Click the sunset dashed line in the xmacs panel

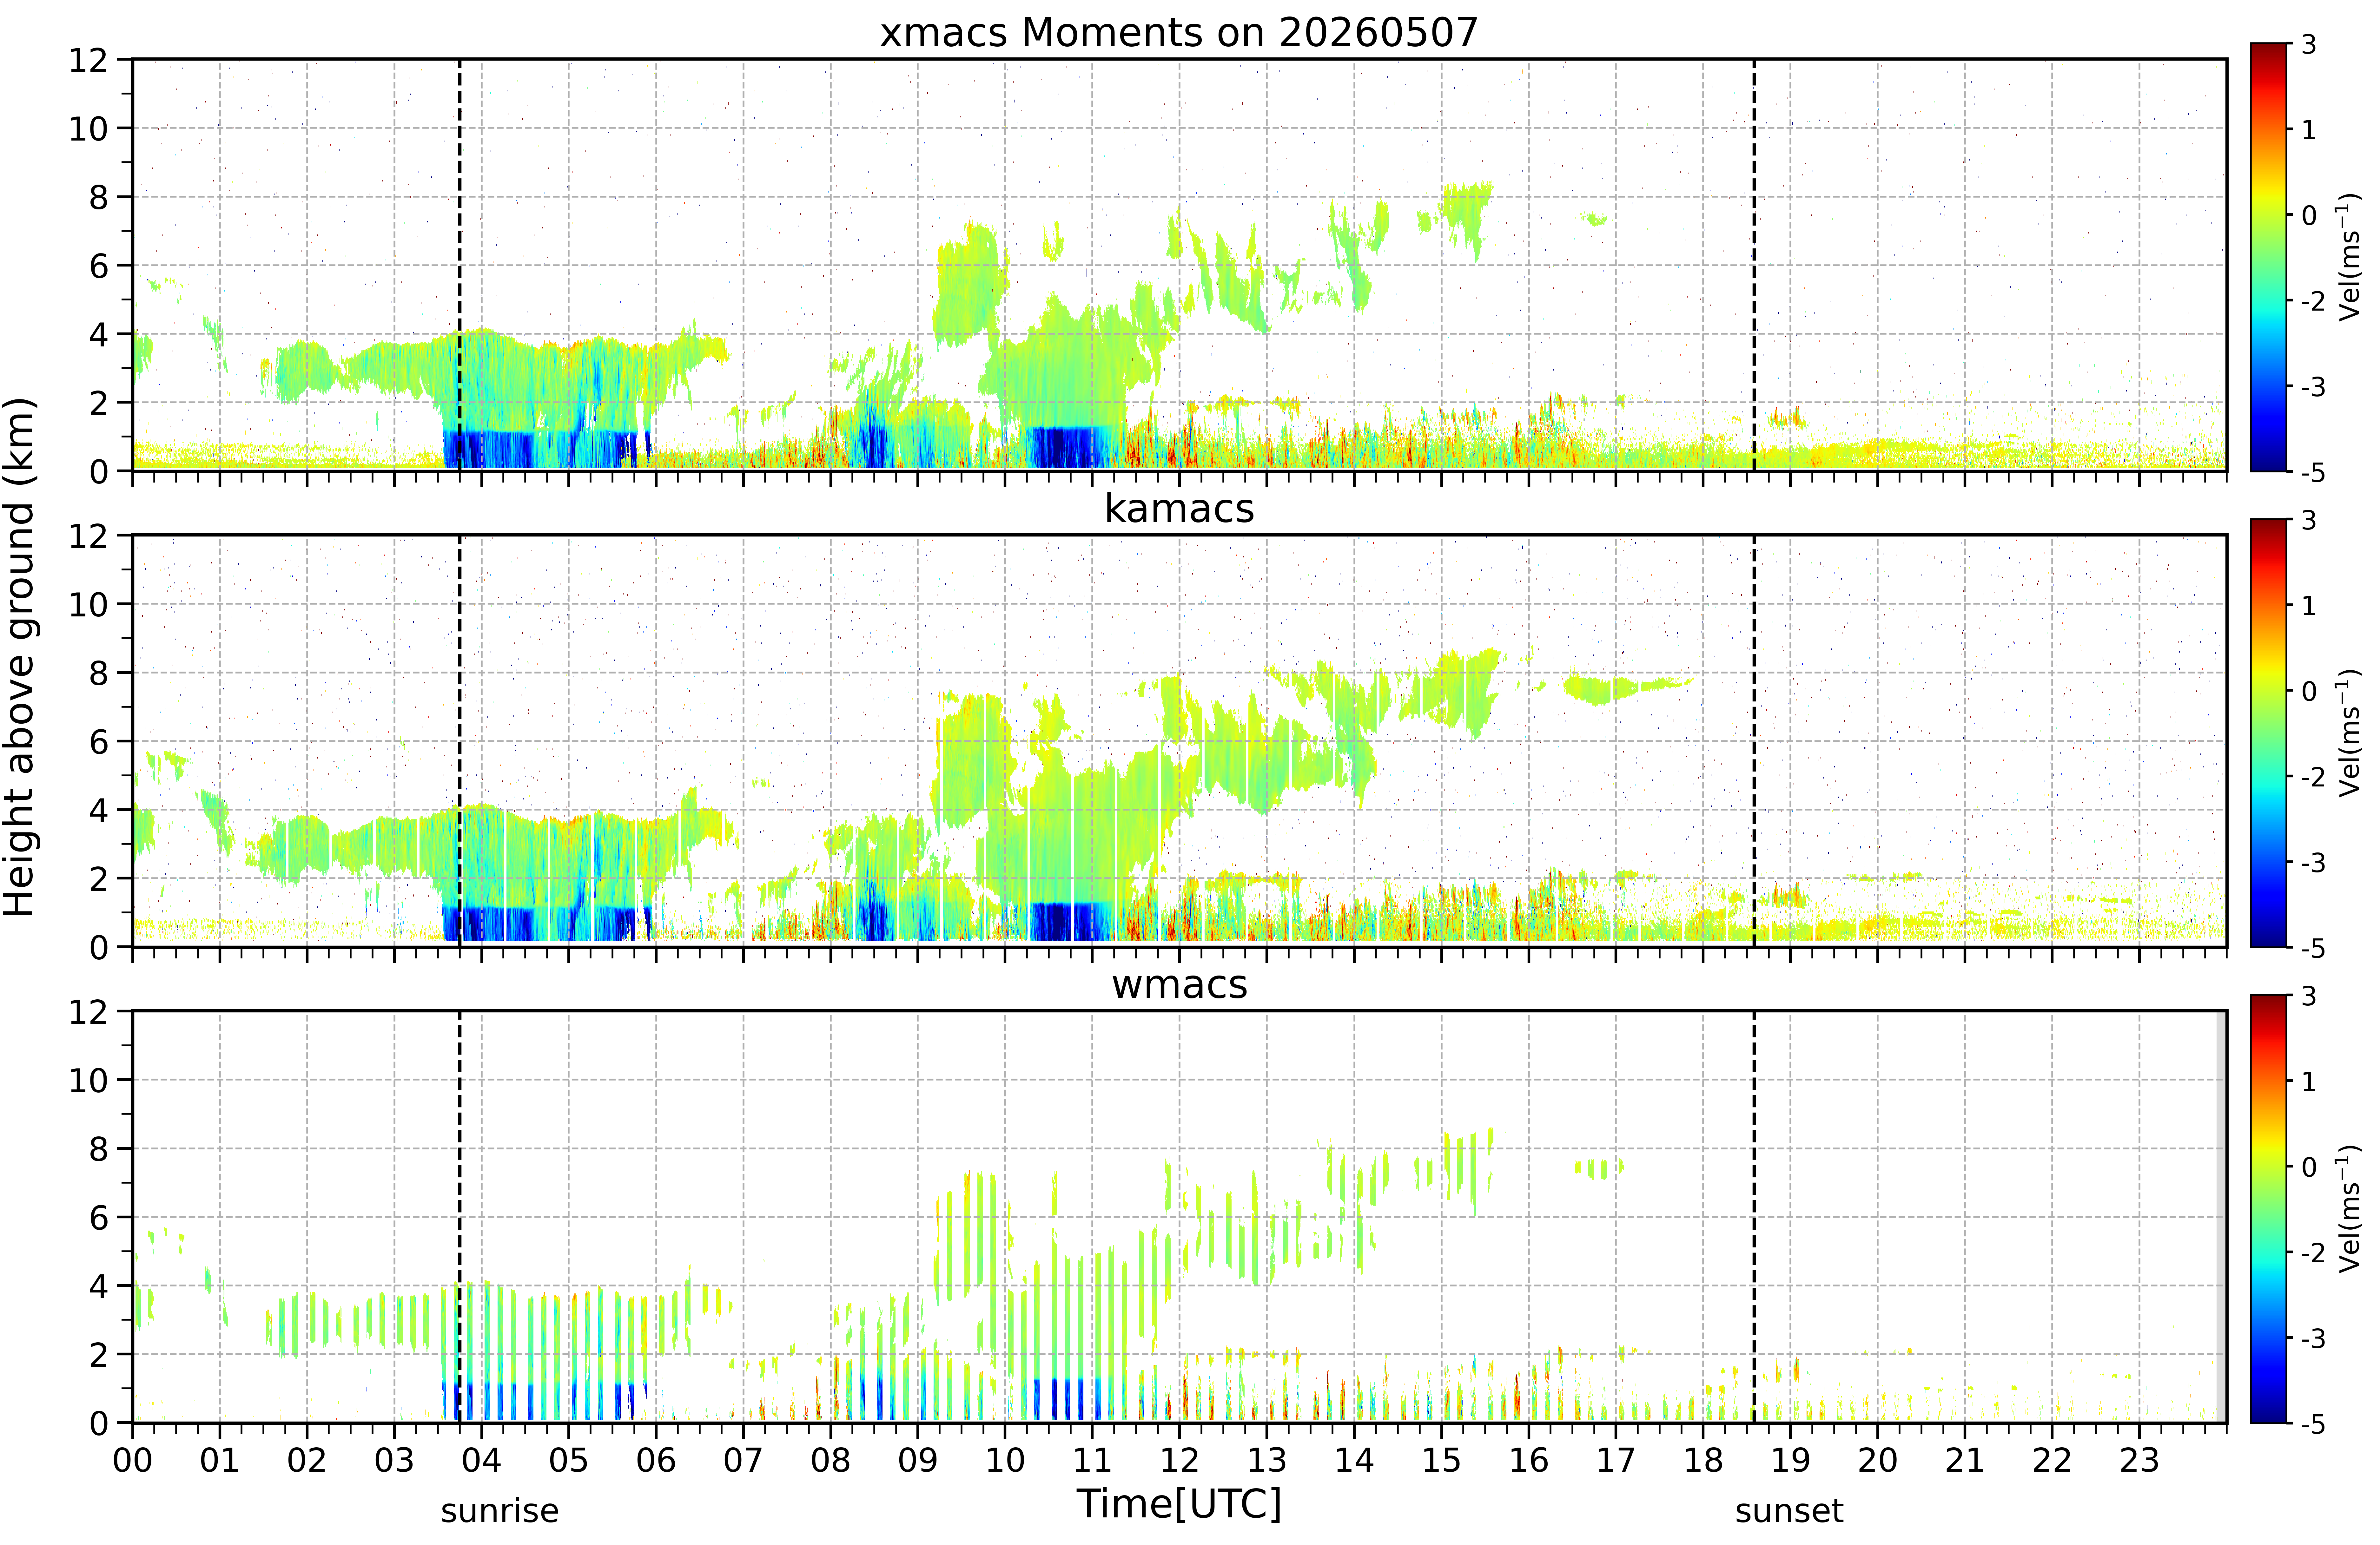pyautogui.click(x=1754, y=265)
